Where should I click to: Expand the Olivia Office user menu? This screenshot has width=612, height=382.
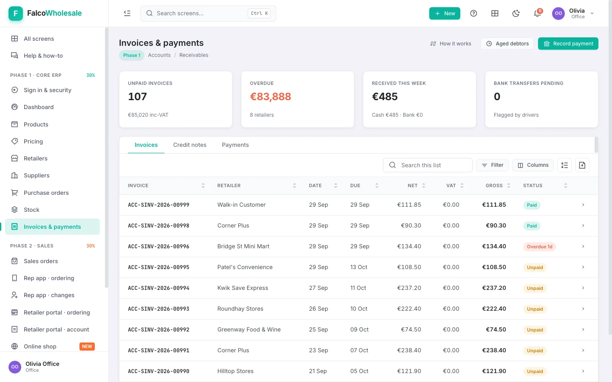(x=573, y=13)
